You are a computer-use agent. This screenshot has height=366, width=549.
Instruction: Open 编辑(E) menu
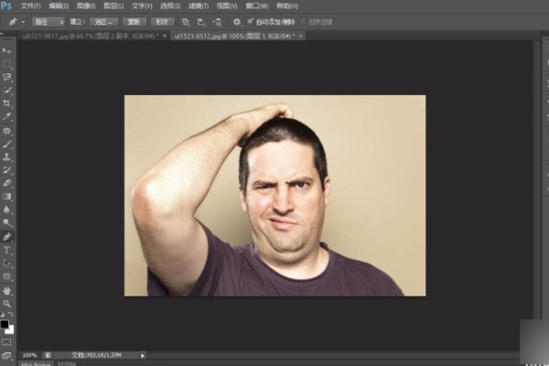coord(59,6)
